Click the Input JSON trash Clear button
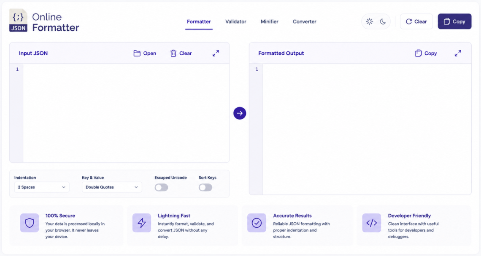This screenshot has height=256, width=481. [181, 53]
